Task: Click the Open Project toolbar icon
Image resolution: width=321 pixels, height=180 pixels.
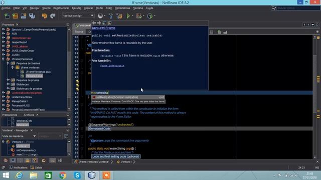Action: pyautogui.click(x=24, y=16)
